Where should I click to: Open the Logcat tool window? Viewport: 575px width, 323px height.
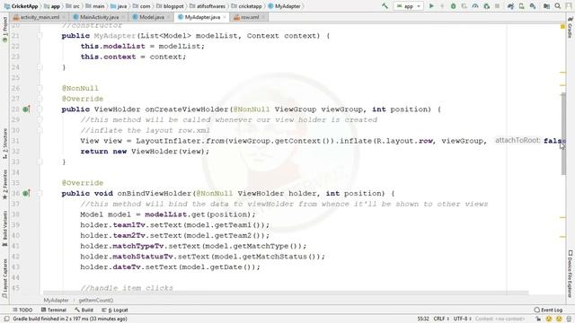point(115,310)
